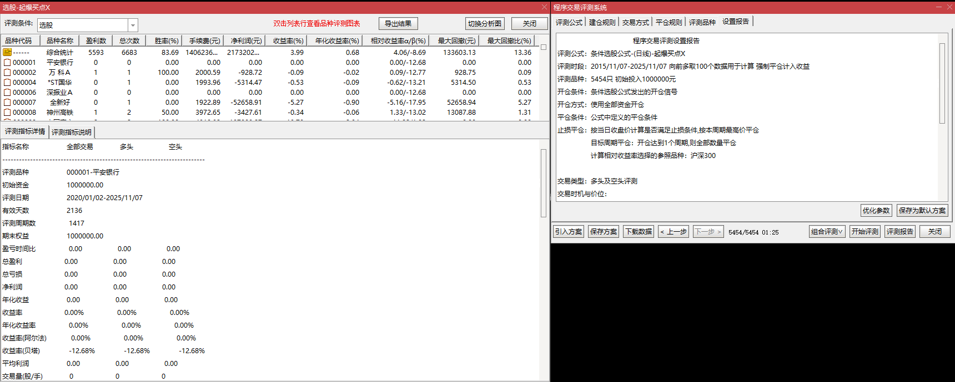
Task: Select the 神州高铁 name cell
Action: pyautogui.click(x=59, y=113)
